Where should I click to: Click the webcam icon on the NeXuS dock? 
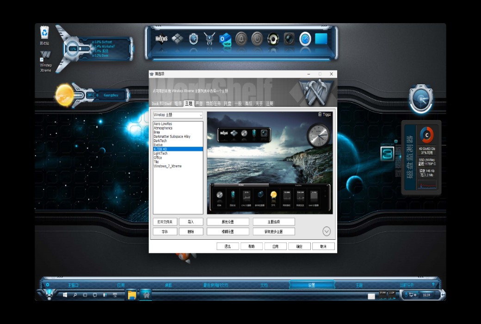[x=290, y=39]
